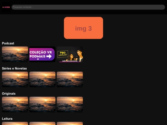Open the 'Pod Hablar' podcast card
Image resolution: width=167 pixels, height=125 pixels.
click(70, 54)
